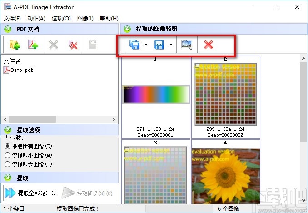
Task: Open the 文件(F) menu
Action: [12, 19]
